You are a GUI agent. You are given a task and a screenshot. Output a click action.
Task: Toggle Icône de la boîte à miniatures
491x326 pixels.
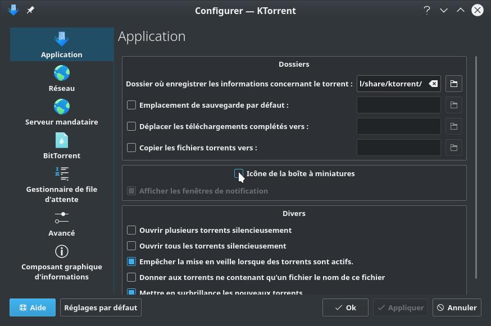(x=239, y=173)
